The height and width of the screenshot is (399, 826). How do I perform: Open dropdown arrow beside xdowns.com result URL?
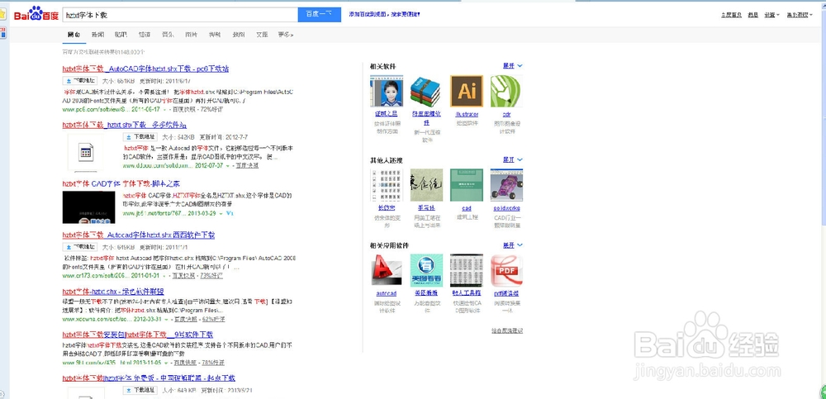pos(167,320)
